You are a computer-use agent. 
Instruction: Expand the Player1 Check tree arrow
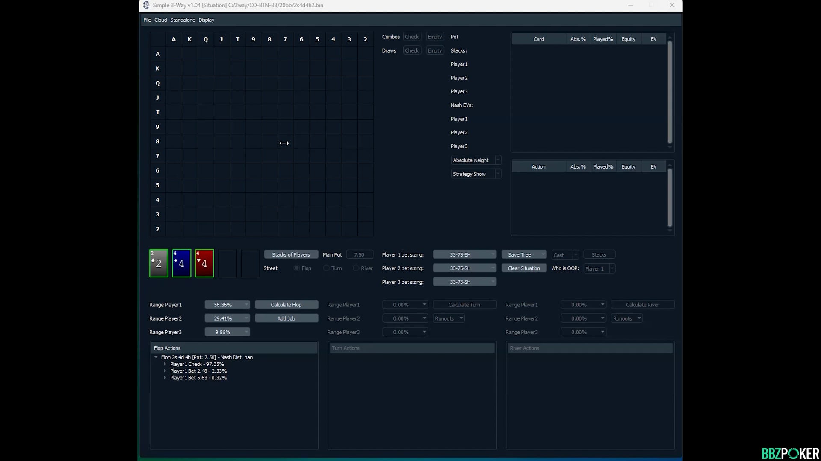click(165, 364)
